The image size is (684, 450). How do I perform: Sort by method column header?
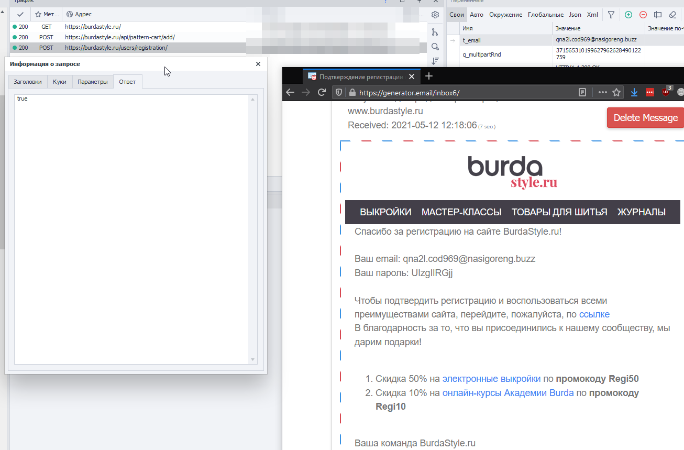click(47, 15)
